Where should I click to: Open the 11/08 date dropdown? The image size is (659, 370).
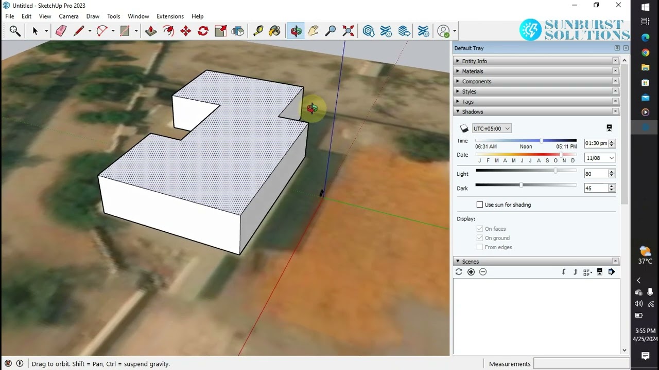pos(600,158)
